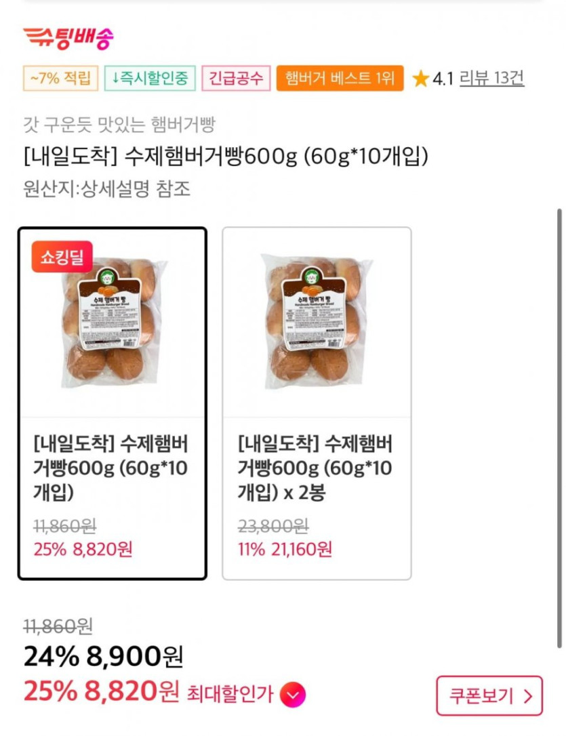Click the 8,900원 sale price
Image resolution: width=566 pixels, height=736 pixels.
tap(134, 656)
